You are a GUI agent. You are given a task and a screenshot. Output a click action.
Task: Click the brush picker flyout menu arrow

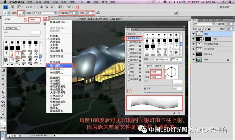pos(45,19)
